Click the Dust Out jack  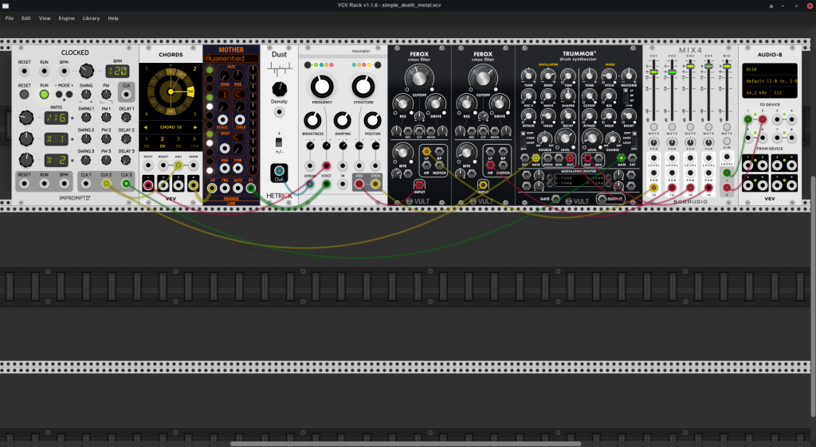280,171
